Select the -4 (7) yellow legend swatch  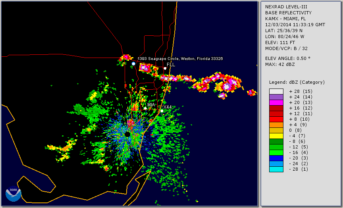(x=276, y=136)
